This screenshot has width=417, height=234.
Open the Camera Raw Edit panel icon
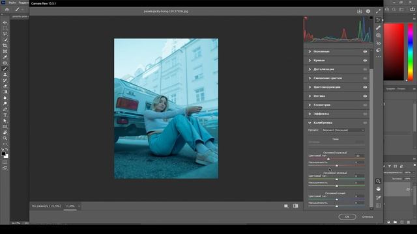tap(379, 20)
